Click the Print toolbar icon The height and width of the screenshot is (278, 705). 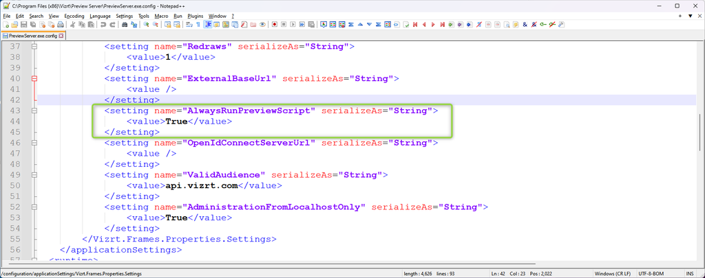[x=61, y=25]
